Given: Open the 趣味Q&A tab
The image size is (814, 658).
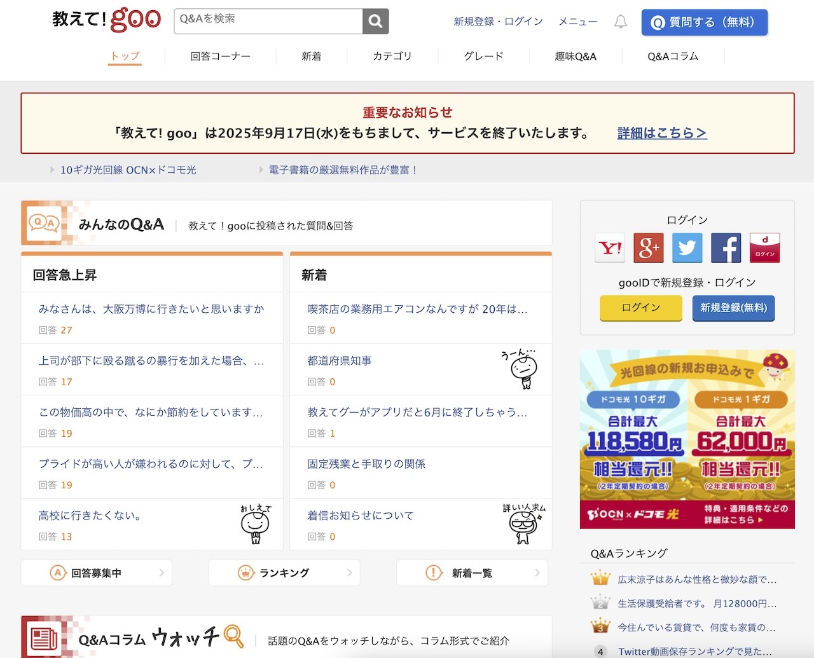Looking at the screenshot, I should pos(576,56).
